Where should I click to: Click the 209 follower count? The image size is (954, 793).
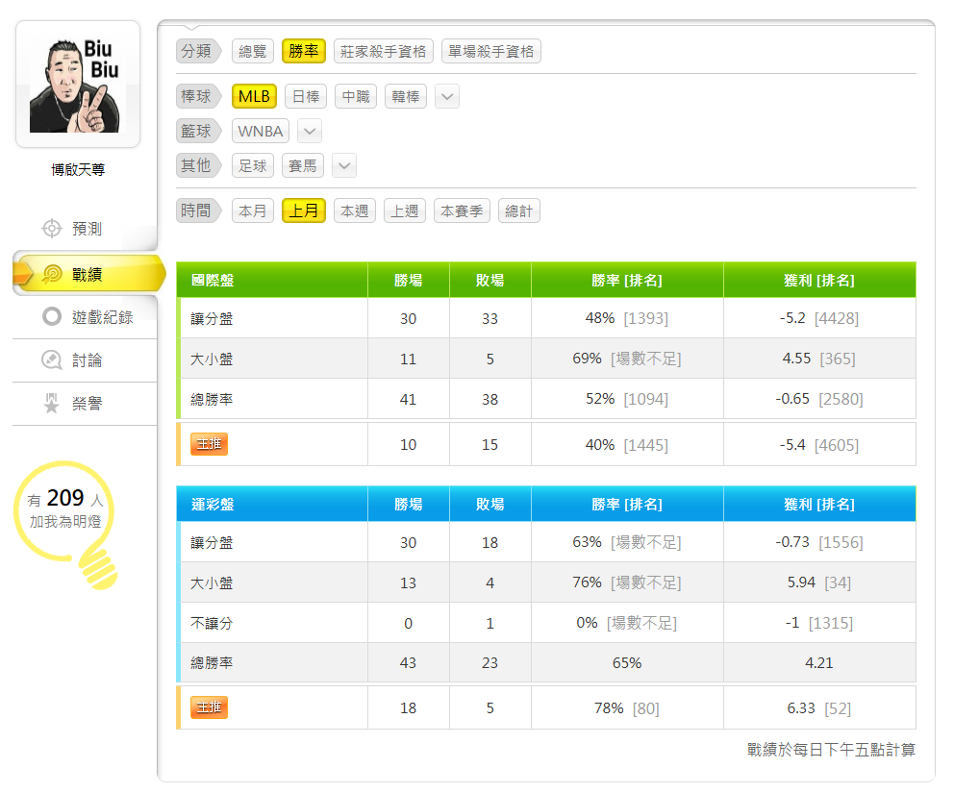pos(65,498)
